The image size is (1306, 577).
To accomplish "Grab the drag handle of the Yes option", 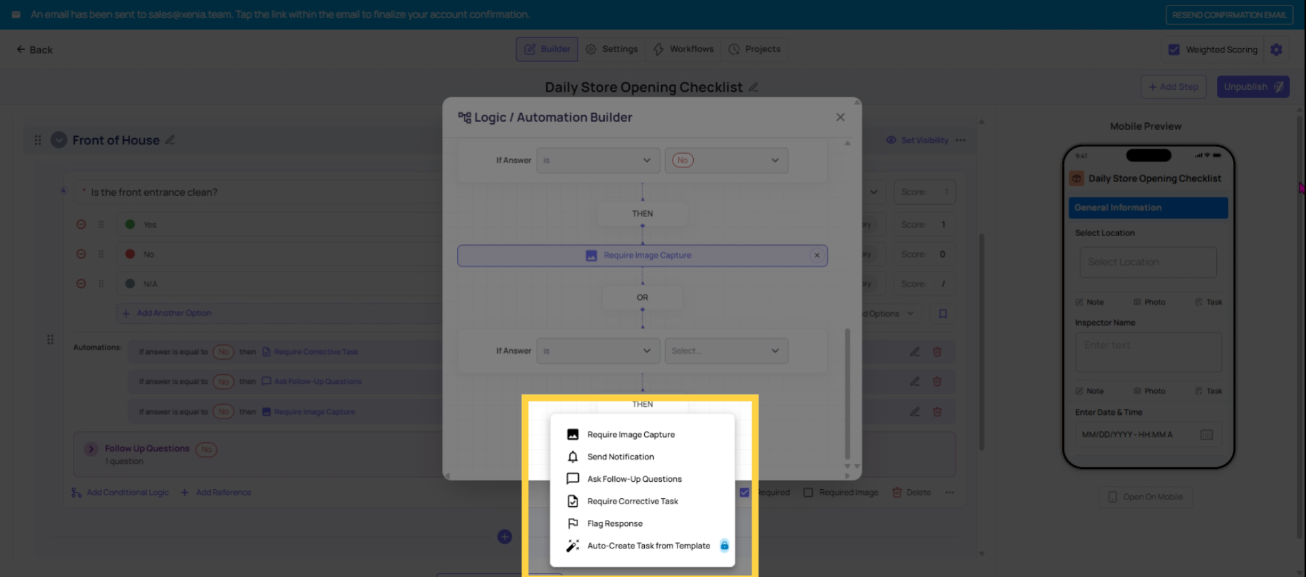I will pyautogui.click(x=101, y=225).
